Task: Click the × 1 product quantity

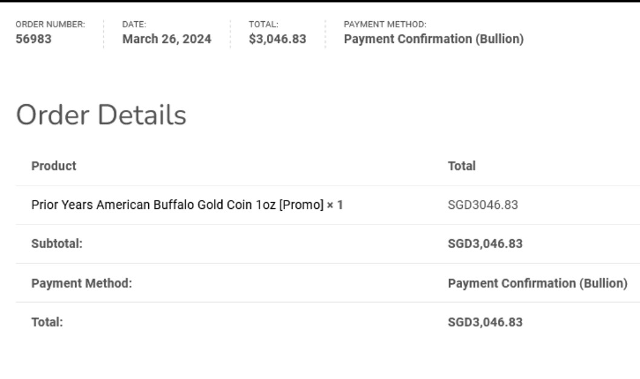Action: pos(335,205)
